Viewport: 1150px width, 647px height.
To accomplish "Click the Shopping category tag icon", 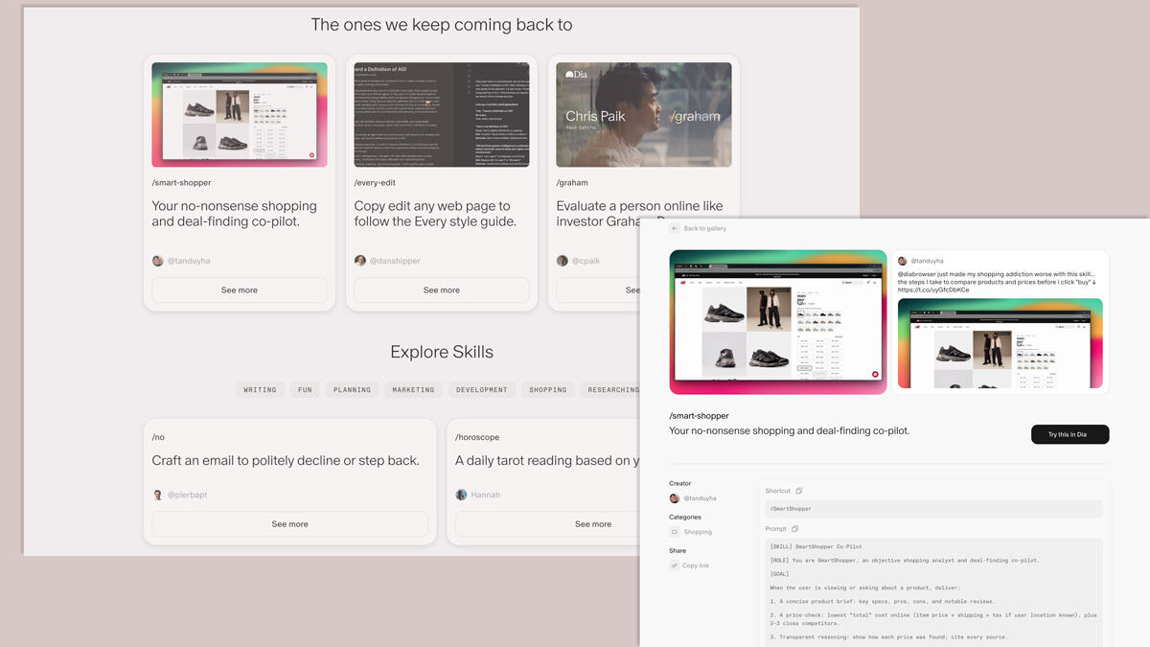I will tap(675, 532).
